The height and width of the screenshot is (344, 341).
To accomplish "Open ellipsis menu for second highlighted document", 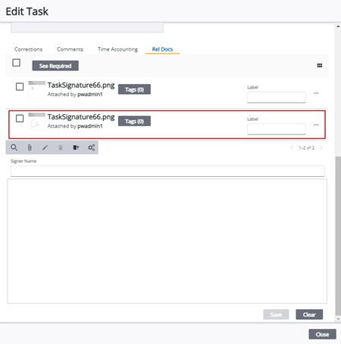I will pyautogui.click(x=316, y=125).
